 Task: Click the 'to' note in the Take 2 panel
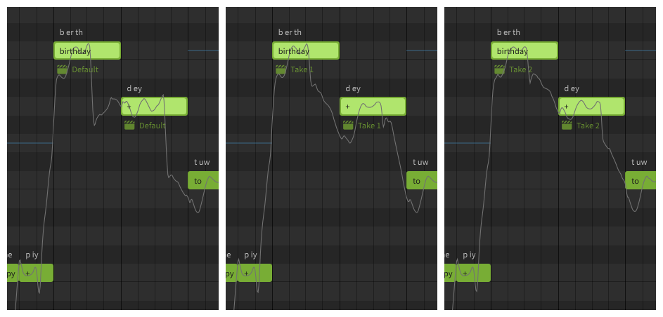641,180
